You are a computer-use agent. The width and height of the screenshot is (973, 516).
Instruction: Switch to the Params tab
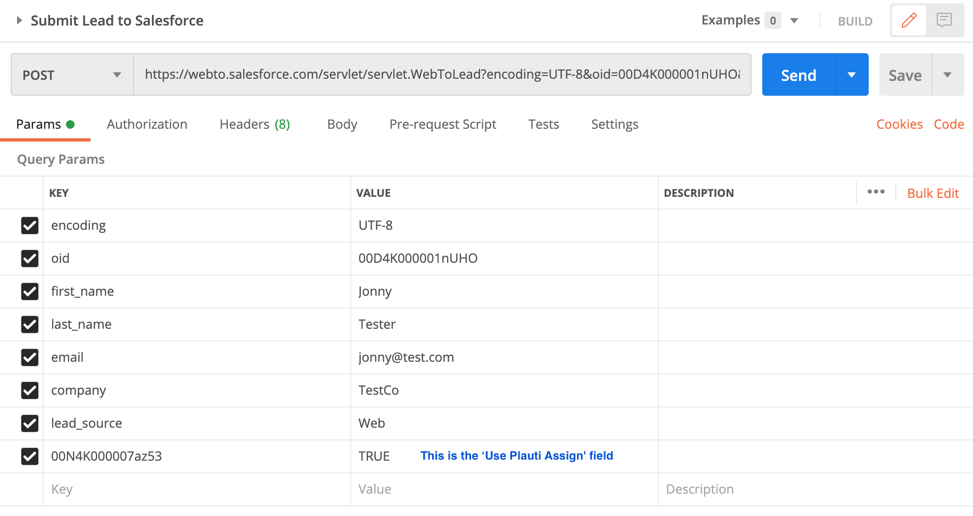[45, 124]
